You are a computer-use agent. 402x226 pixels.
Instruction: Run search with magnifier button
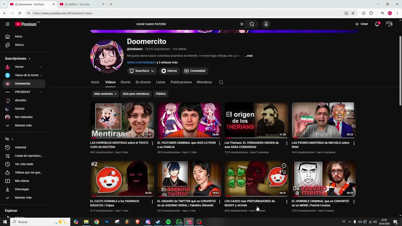point(252,24)
